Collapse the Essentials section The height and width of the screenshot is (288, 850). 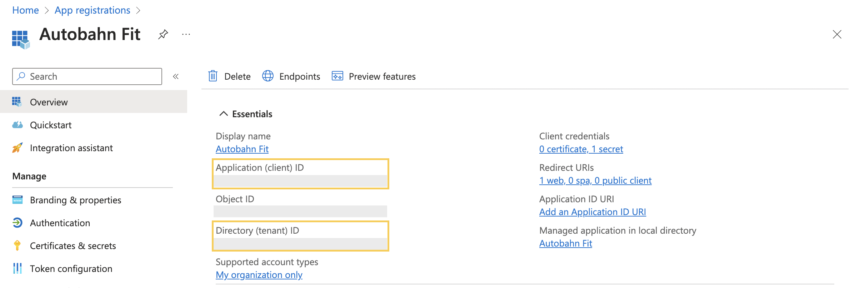click(224, 114)
